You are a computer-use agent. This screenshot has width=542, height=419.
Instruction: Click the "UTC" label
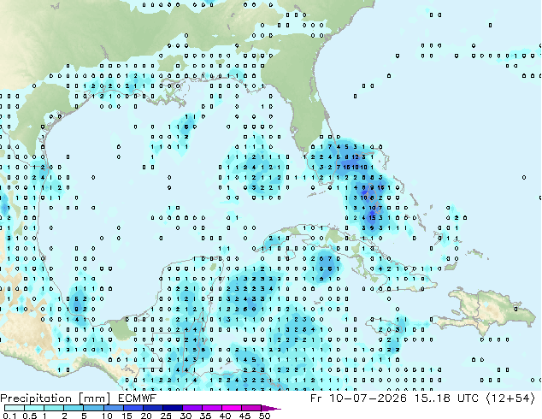(468, 398)
